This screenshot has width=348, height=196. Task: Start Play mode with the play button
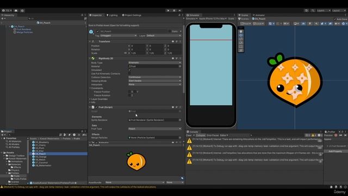168,10
